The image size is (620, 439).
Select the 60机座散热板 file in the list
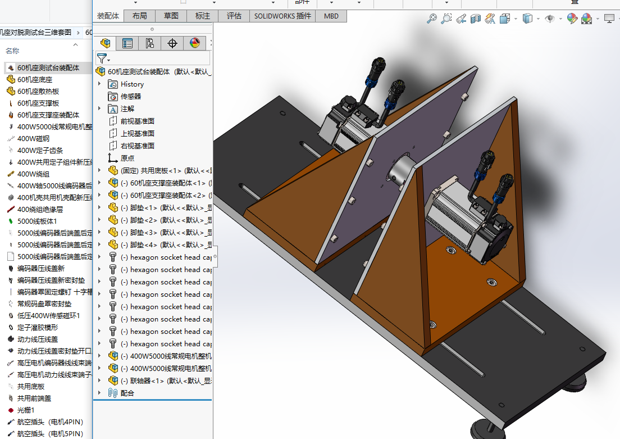[x=38, y=92]
